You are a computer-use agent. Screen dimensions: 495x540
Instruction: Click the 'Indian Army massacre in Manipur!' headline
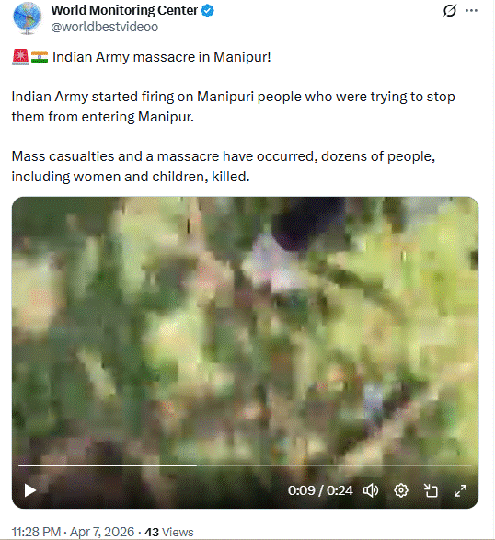(x=162, y=57)
